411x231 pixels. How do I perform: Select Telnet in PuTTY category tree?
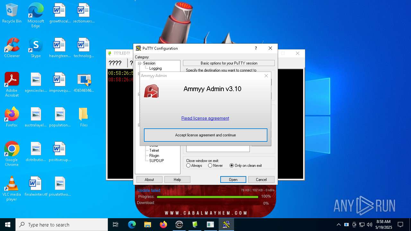click(154, 150)
